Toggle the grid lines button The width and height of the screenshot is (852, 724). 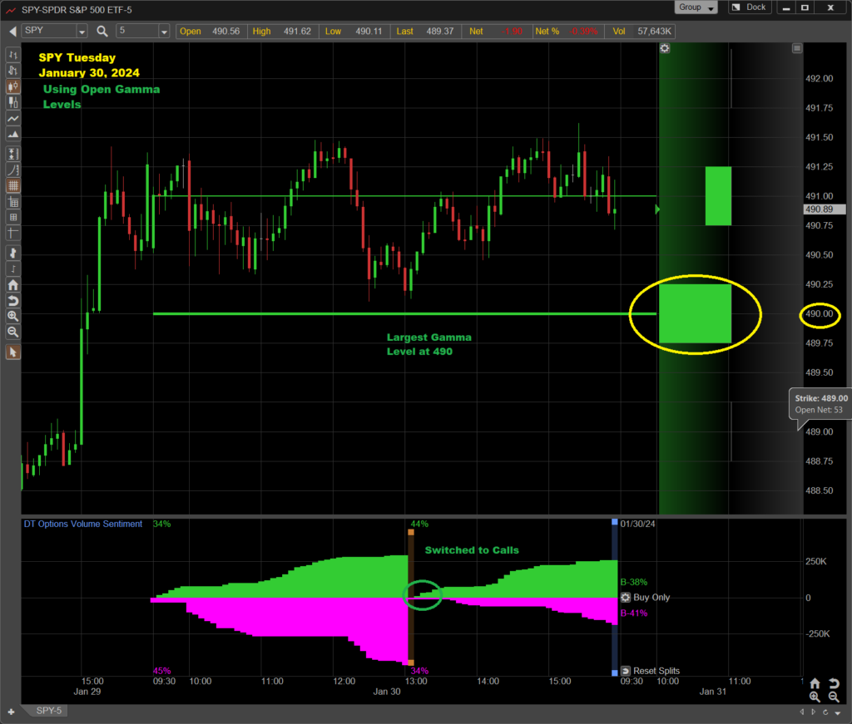[x=13, y=186]
